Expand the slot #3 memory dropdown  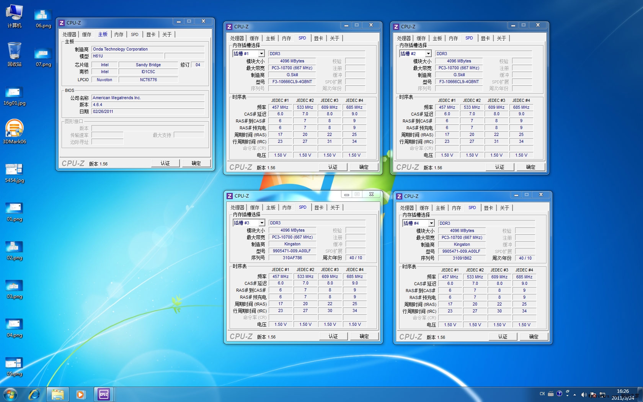[x=262, y=223]
